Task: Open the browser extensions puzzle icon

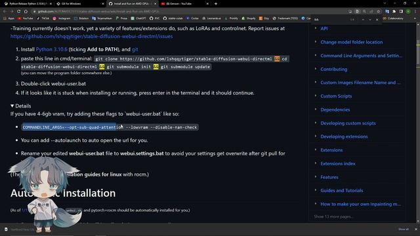Action: coord(394,11)
